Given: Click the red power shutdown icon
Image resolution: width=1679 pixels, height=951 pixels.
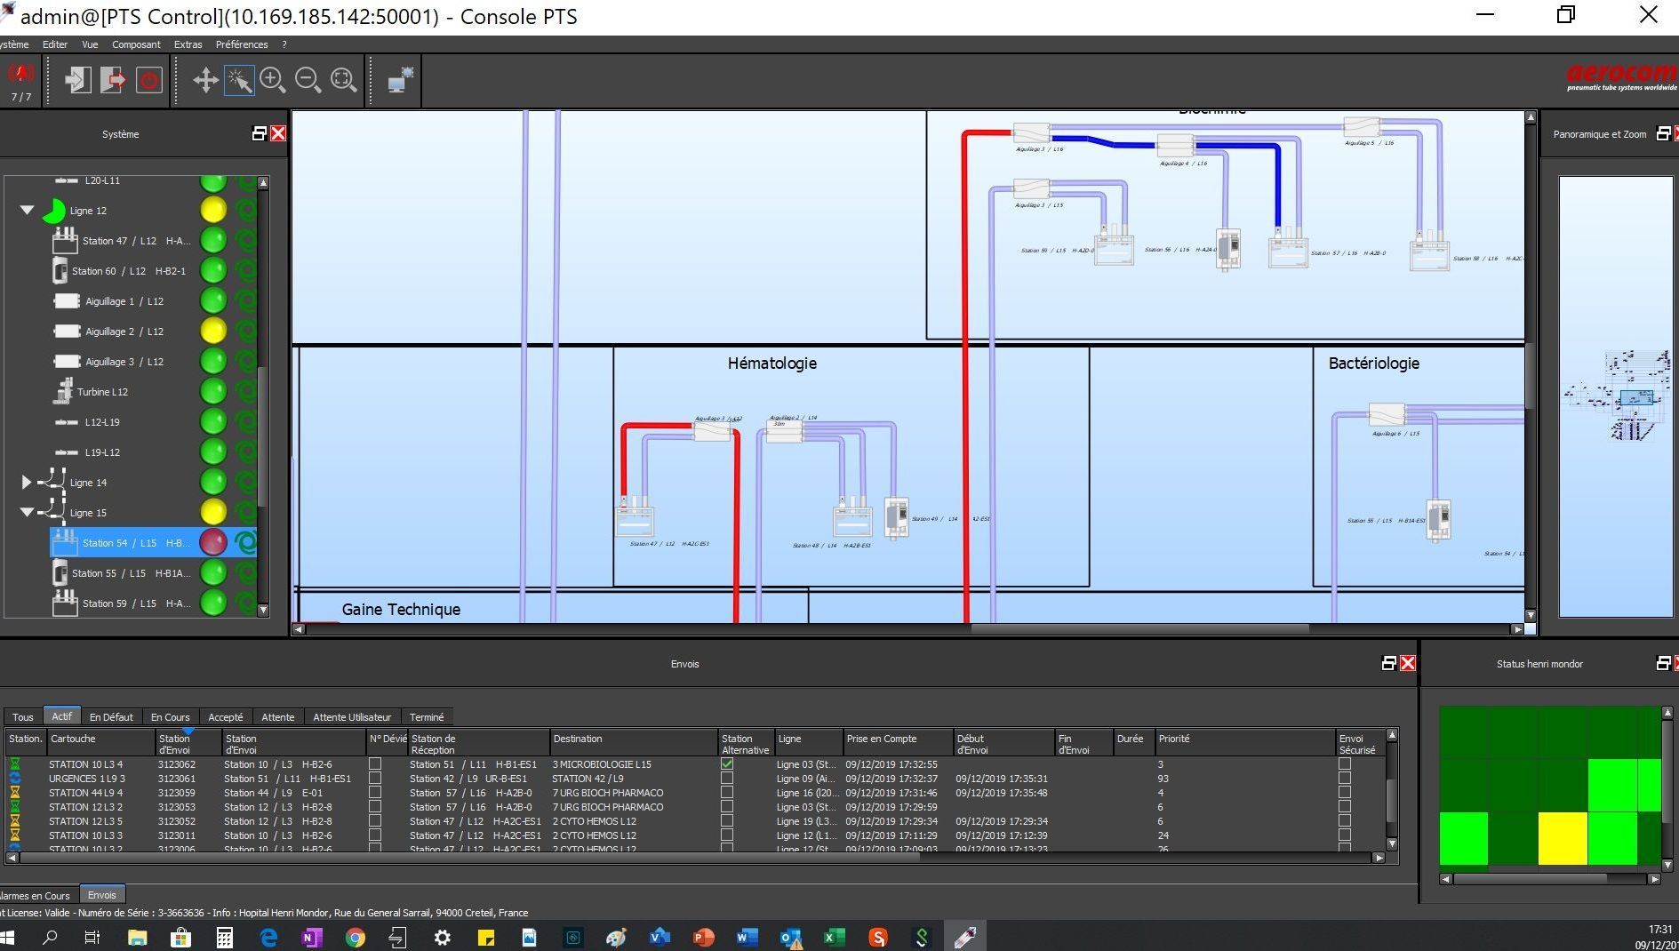Looking at the screenshot, I should click(149, 81).
